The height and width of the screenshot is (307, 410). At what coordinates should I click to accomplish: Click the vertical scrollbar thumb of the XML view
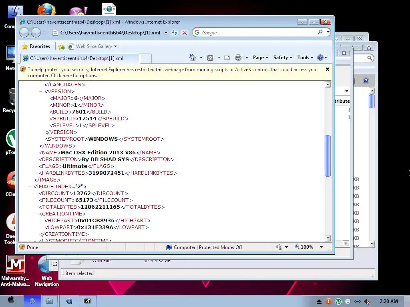click(328, 156)
